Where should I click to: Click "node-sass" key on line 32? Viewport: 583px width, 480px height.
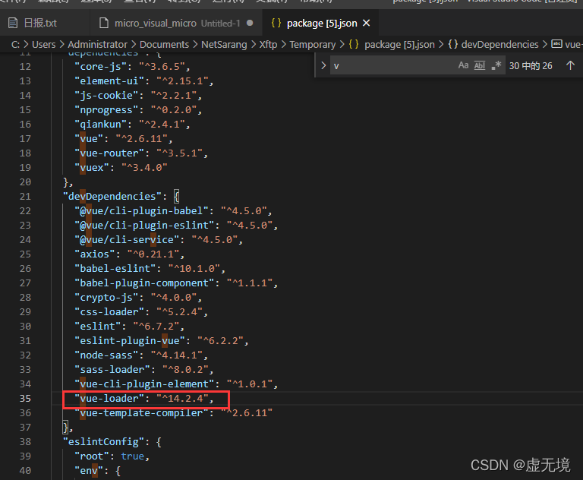tap(106, 355)
